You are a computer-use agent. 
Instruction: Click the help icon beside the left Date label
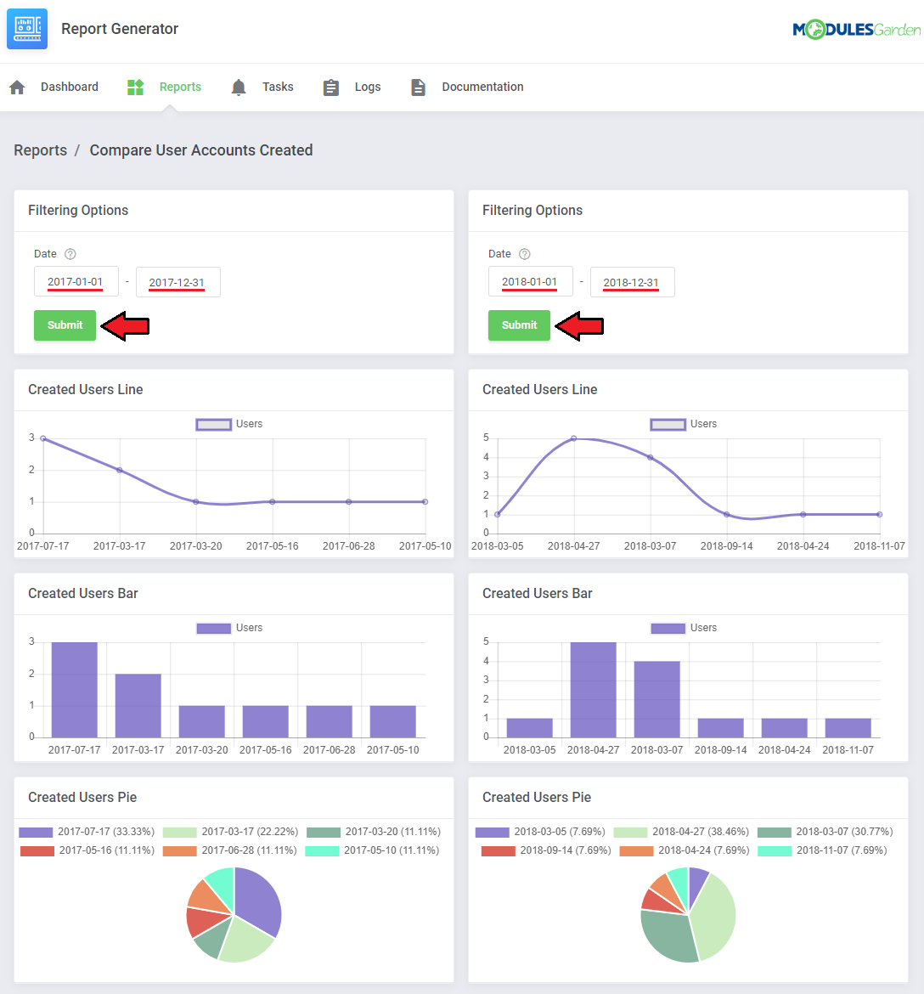pos(70,253)
